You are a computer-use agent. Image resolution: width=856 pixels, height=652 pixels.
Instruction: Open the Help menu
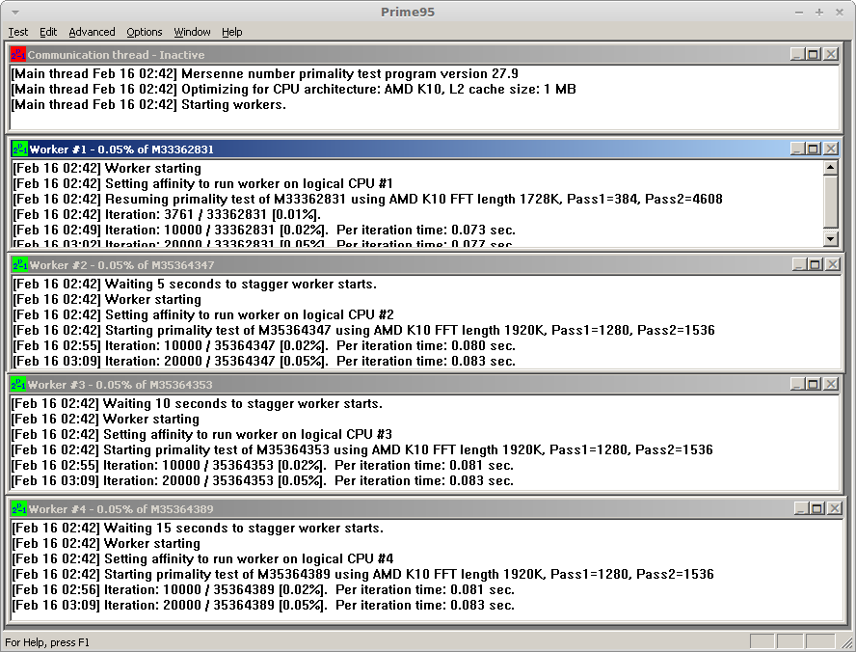tap(232, 32)
